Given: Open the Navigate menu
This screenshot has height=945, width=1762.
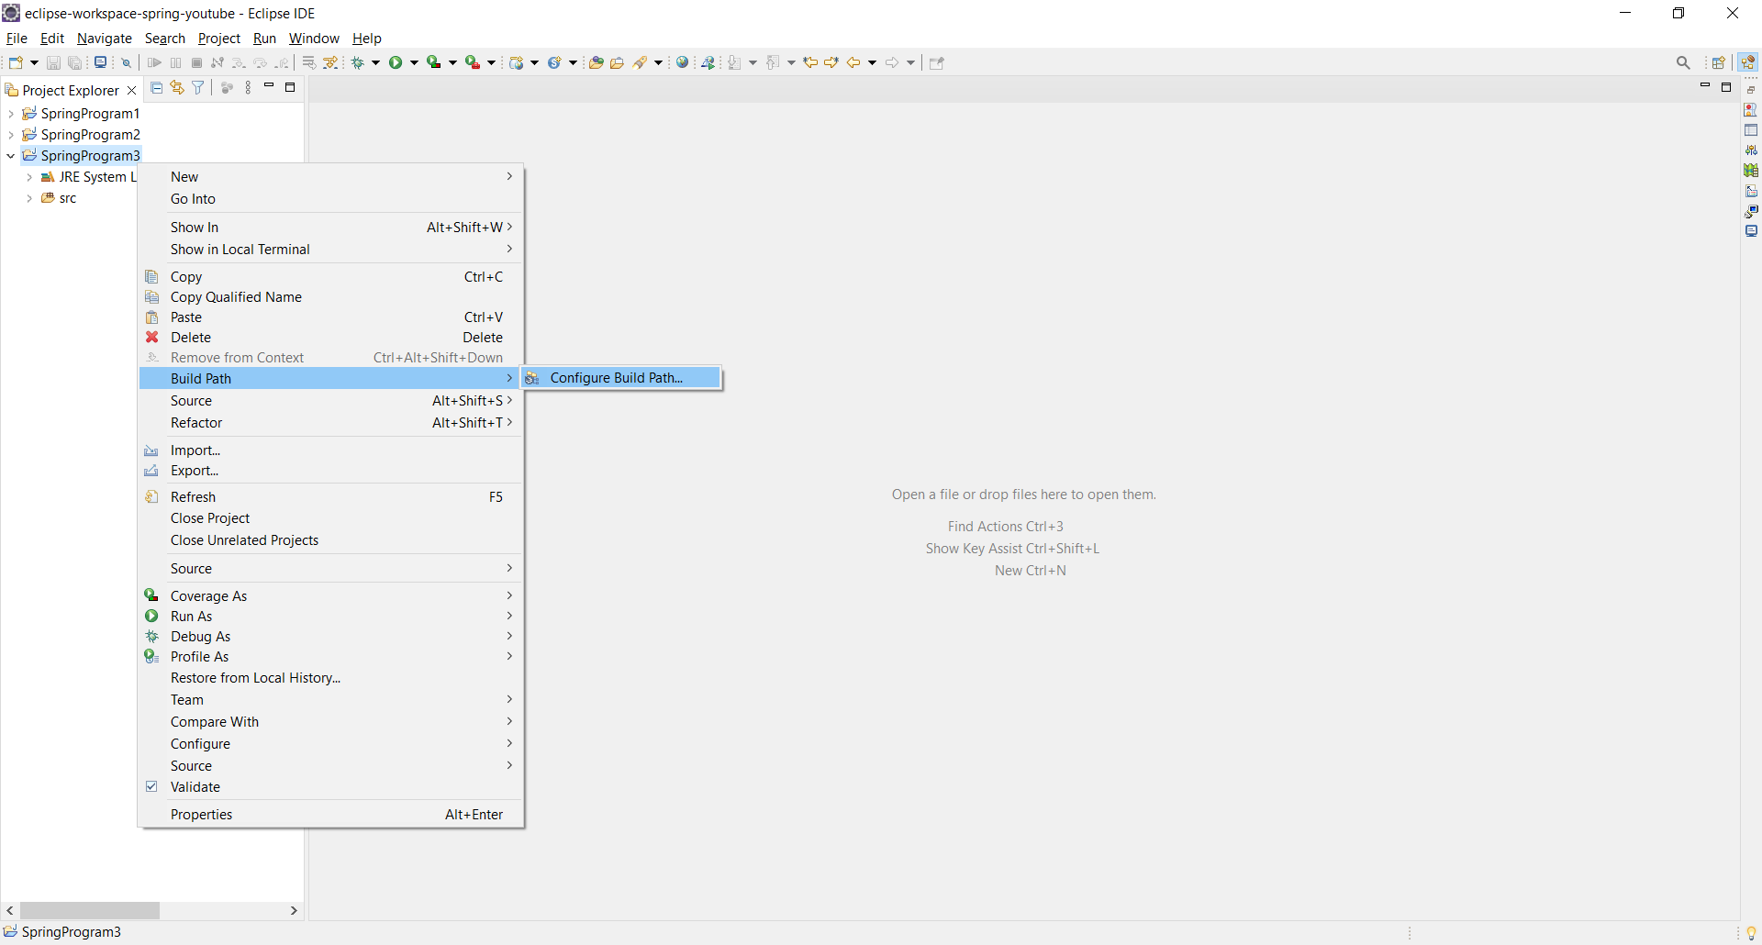Looking at the screenshot, I should click(x=105, y=39).
